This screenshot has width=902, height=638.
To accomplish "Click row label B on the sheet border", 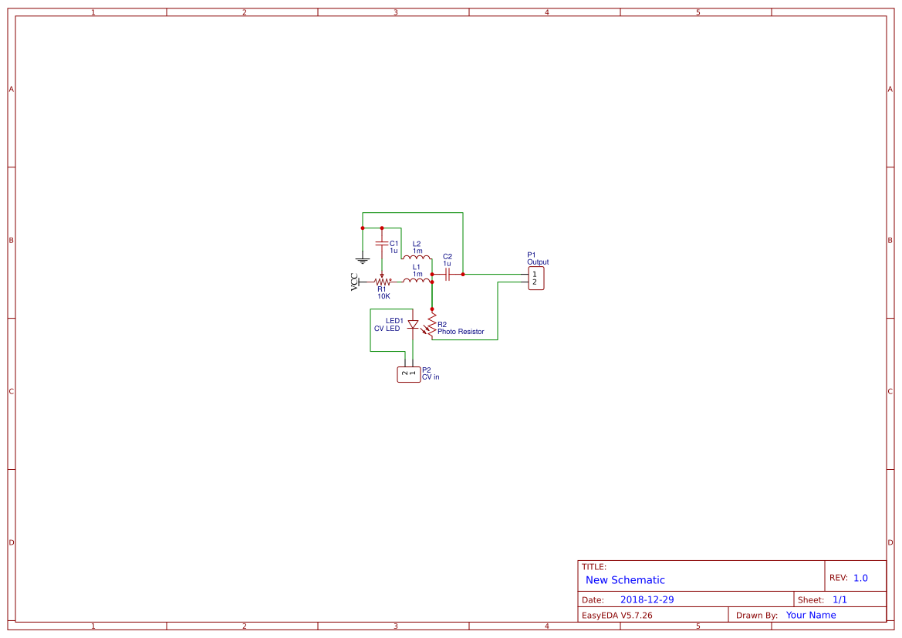I will click(x=10, y=240).
